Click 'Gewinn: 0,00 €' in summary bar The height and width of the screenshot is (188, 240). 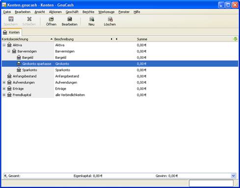tap(166, 176)
